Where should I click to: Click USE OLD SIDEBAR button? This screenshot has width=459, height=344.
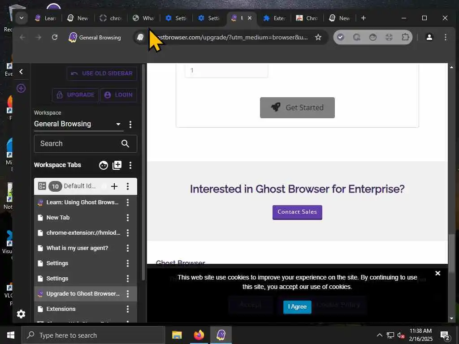[102, 73]
